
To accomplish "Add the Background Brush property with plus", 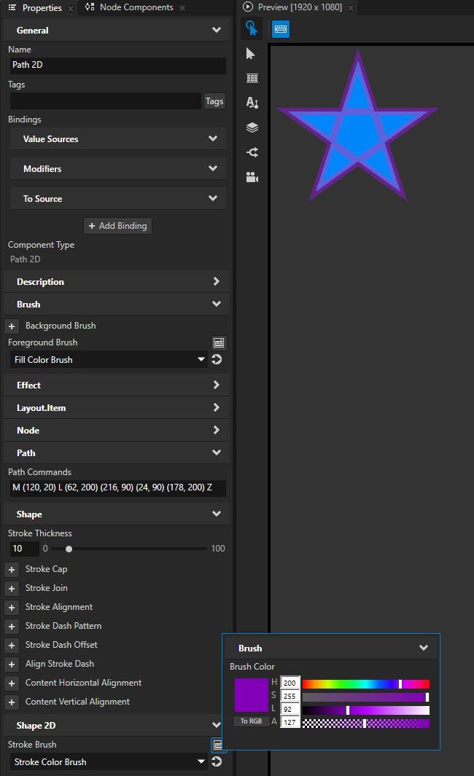I will click(x=12, y=326).
